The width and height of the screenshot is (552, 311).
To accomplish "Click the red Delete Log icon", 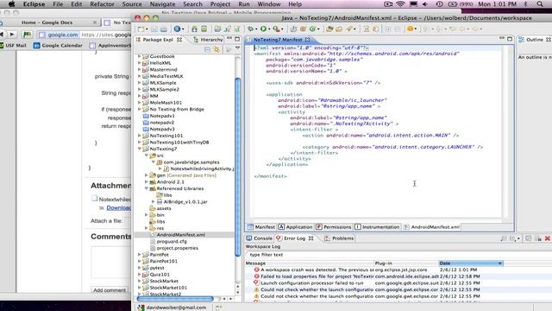I will (x=548, y=238).
